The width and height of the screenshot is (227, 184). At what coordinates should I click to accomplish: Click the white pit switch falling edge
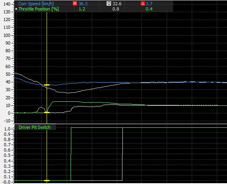click(122, 154)
